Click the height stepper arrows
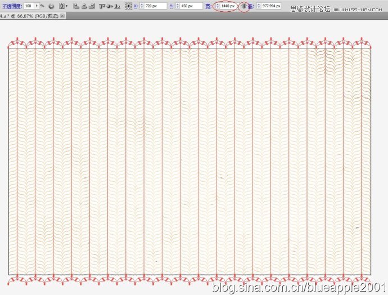388x295 pixels. [259, 6]
